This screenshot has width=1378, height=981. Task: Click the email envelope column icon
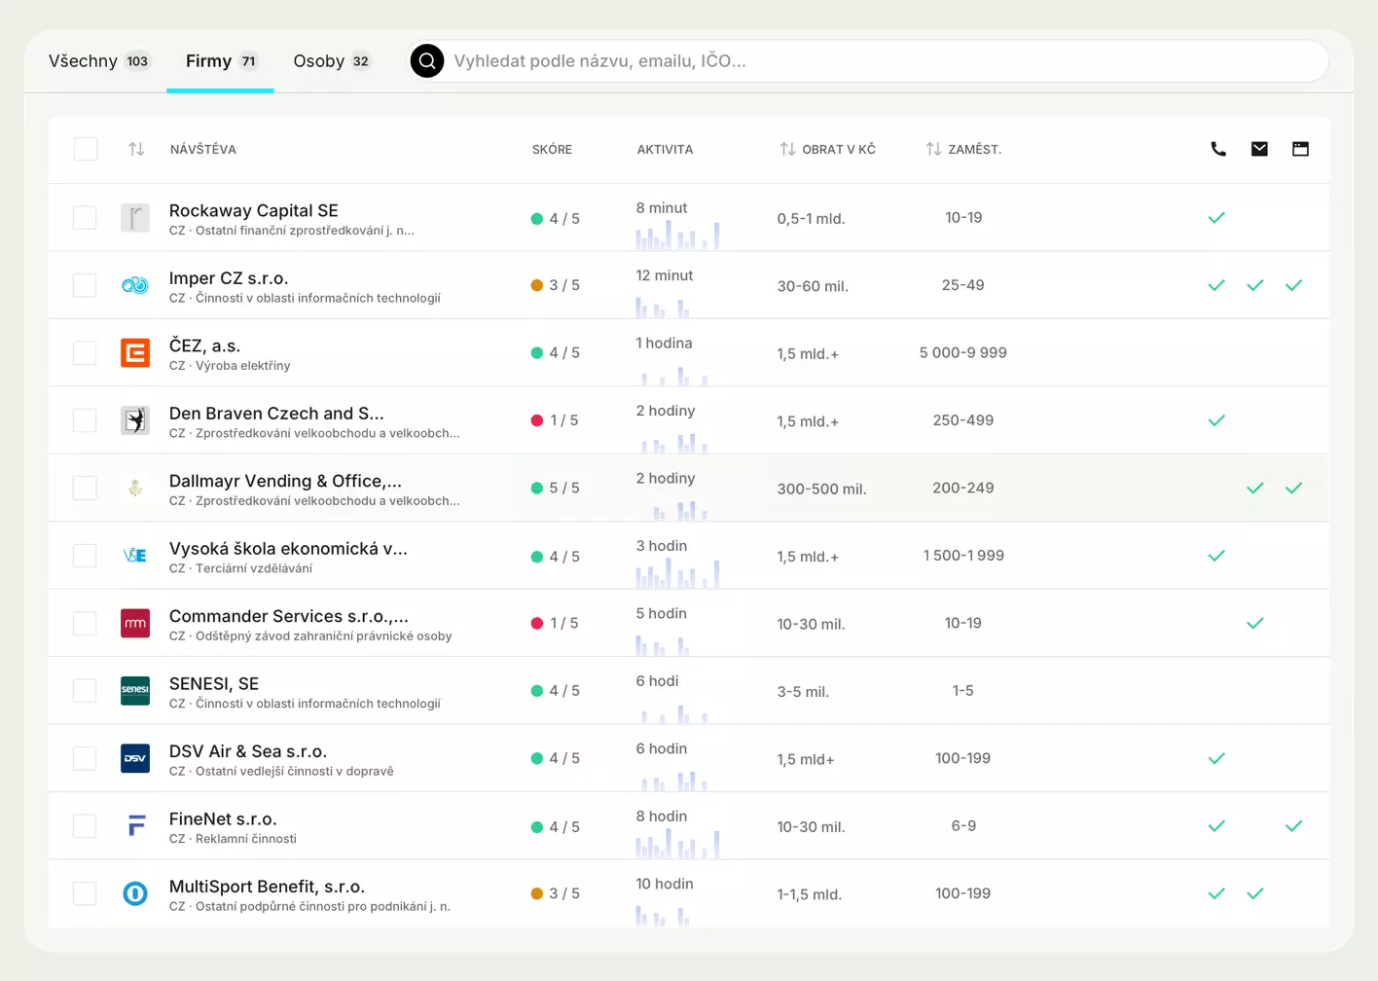tap(1259, 149)
